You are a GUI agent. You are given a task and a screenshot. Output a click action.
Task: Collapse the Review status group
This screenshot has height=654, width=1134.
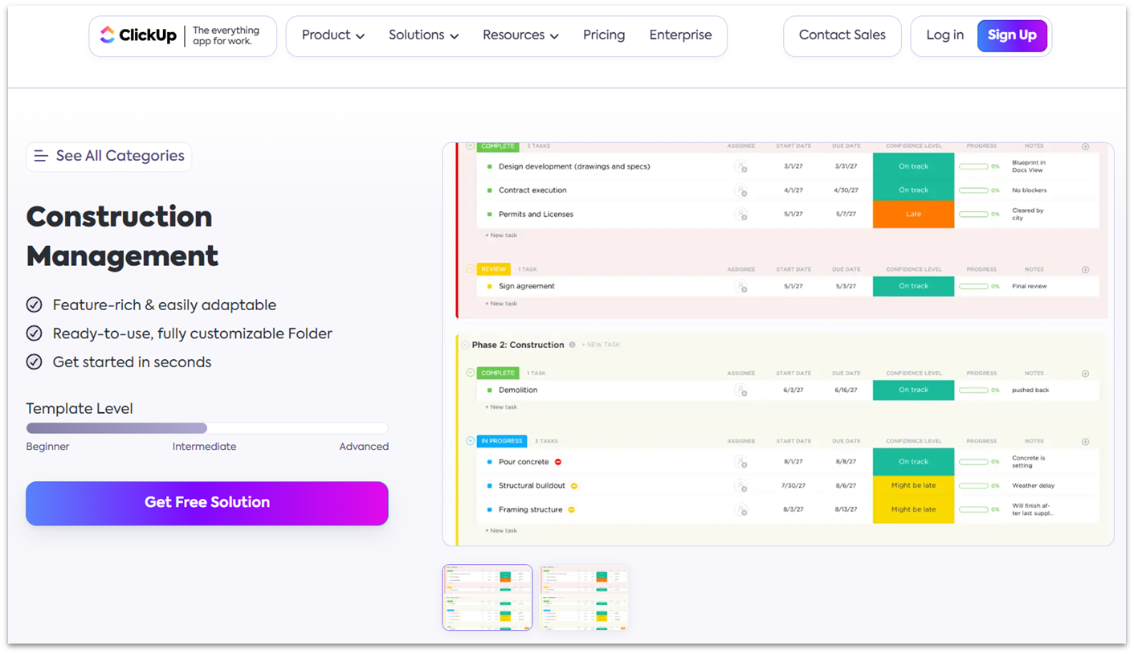[x=471, y=269]
